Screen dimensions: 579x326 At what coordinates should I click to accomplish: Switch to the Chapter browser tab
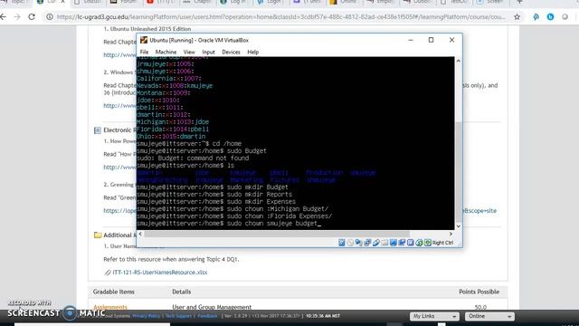coord(197,2)
